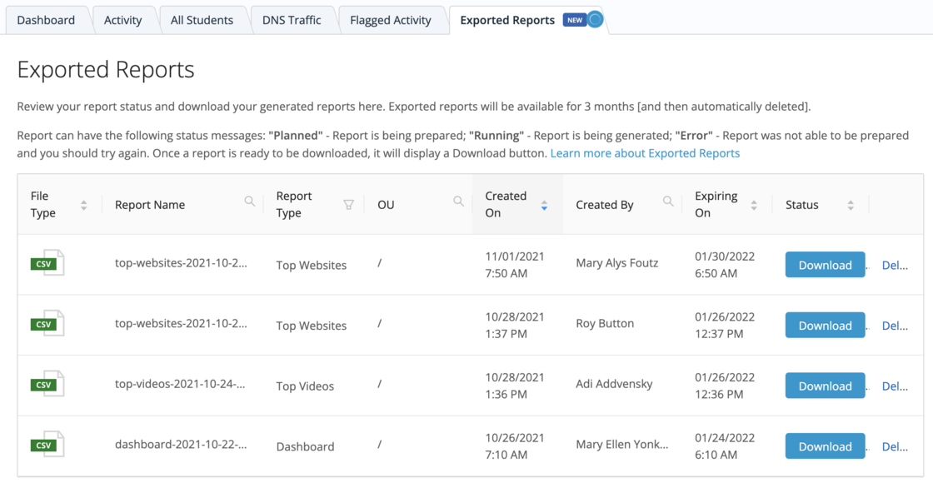Screen dimensions: 933x483
Task: Toggle sort on Created On column
Action: (544, 205)
